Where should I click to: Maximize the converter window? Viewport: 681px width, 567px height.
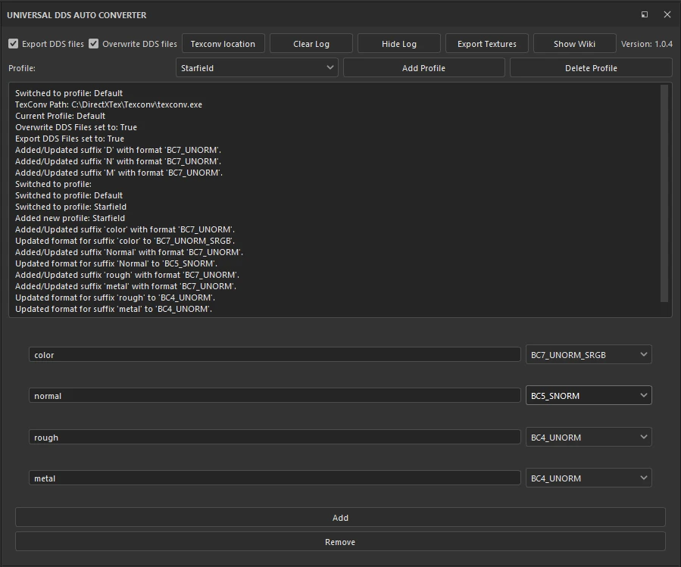(645, 14)
